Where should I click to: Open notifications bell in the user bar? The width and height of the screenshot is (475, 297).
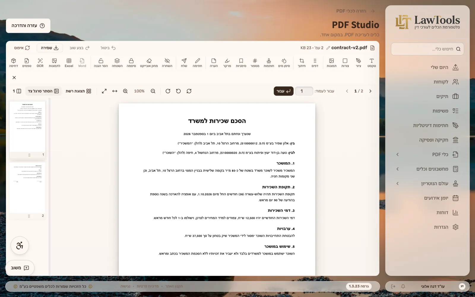403,286
